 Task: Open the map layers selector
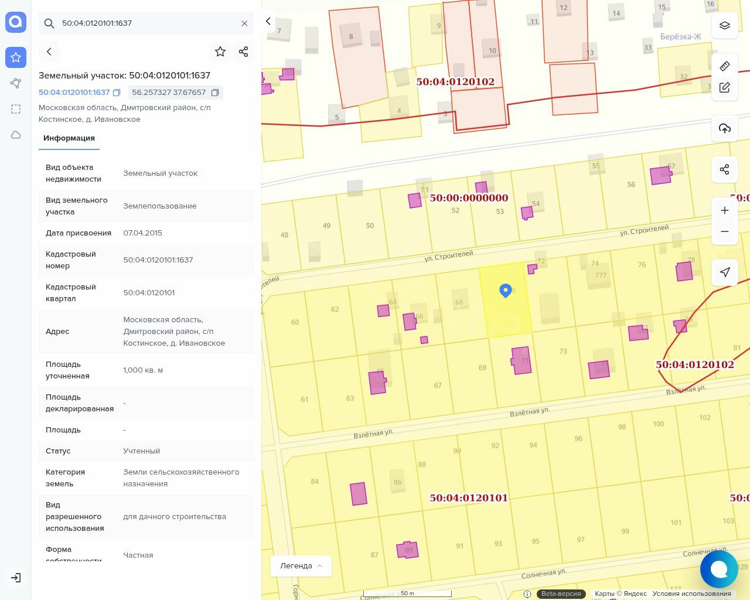(x=724, y=25)
